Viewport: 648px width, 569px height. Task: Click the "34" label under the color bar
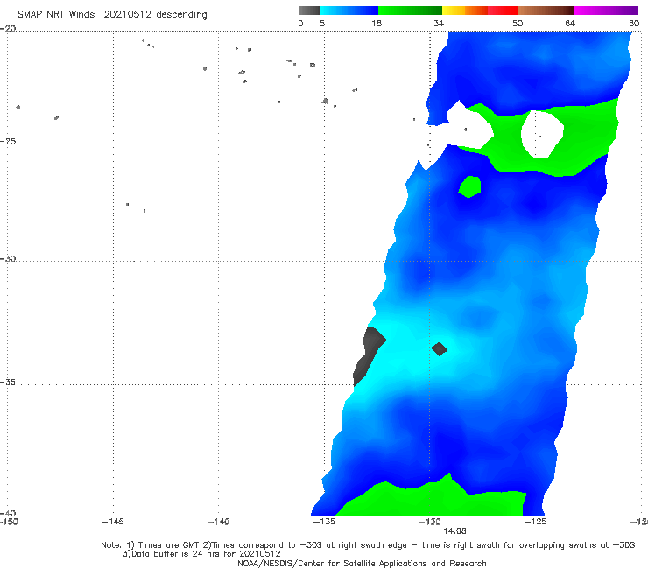pyautogui.click(x=439, y=24)
